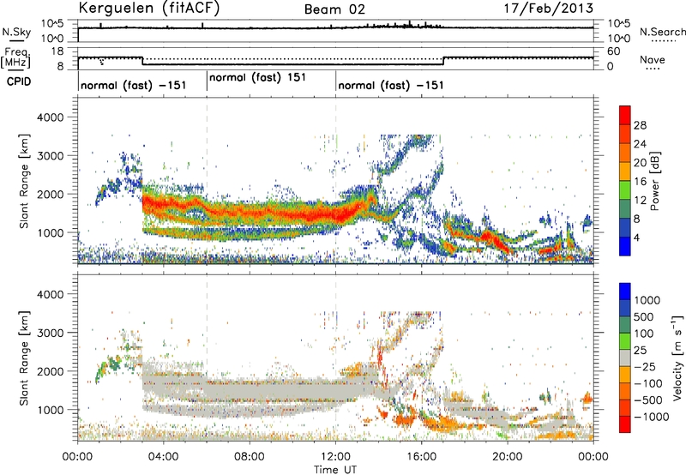The image size is (686, 475).
Task: Click the first 'normal (fast) -151' CPID label
Action: [134, 85]
